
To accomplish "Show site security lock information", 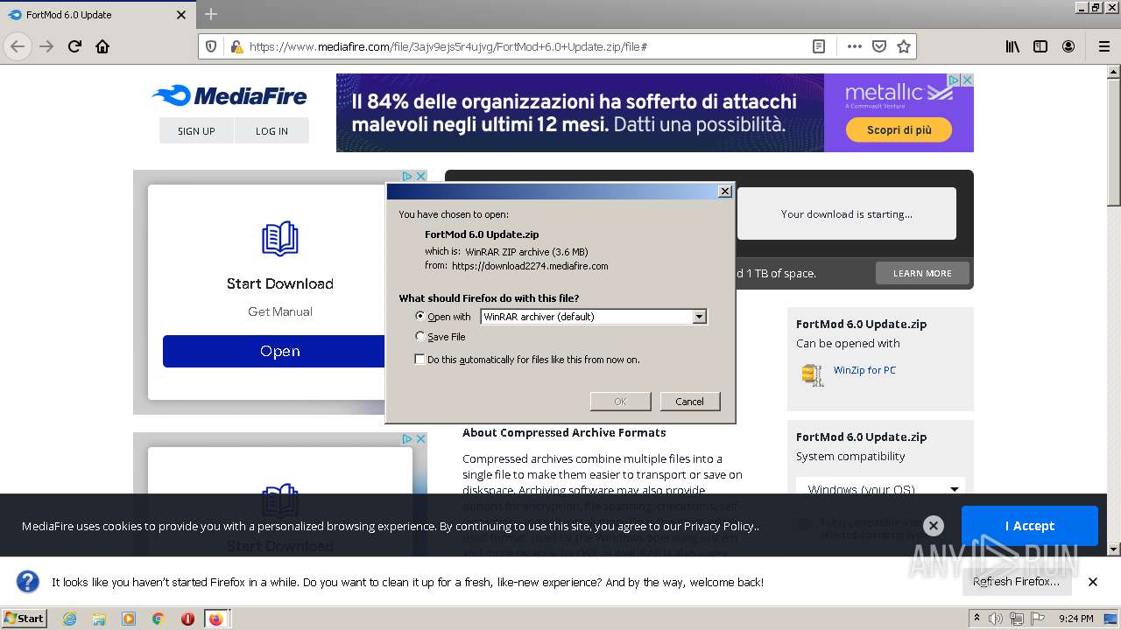I will click(x=236, y=46).
